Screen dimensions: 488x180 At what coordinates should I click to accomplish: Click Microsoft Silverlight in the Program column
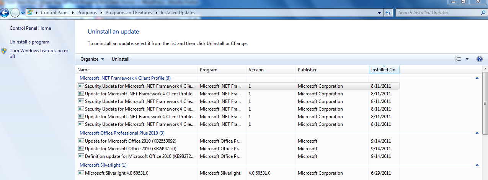[220, 173]
